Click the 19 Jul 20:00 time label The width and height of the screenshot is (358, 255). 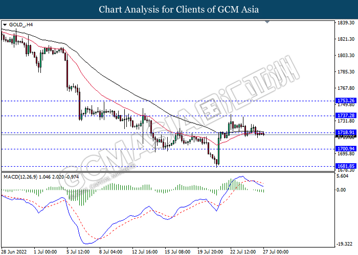coord(210,252)
